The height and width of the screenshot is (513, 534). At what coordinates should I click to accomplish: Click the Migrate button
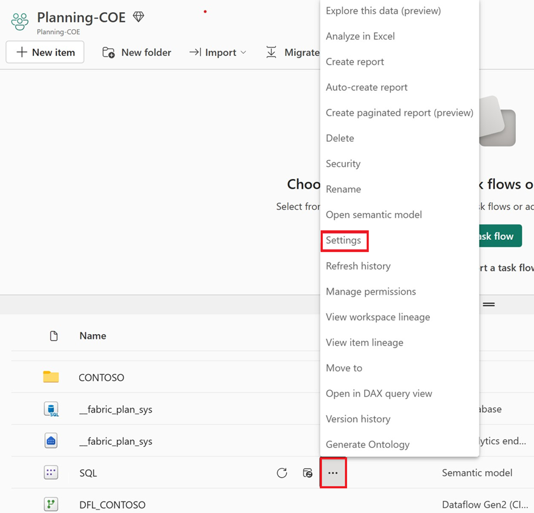click(x=293, y=52)
